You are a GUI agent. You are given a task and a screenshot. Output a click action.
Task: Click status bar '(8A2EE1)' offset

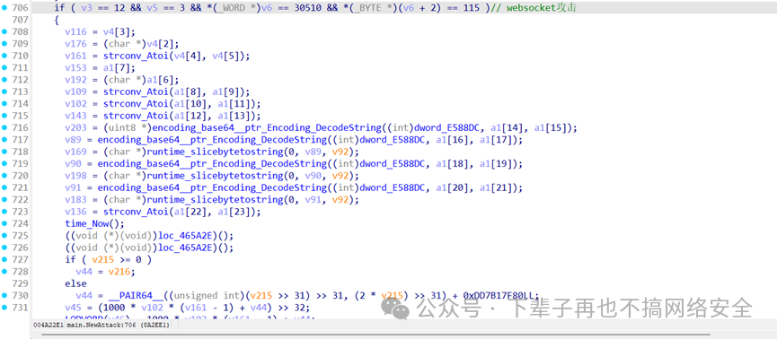tap(155, 326)
